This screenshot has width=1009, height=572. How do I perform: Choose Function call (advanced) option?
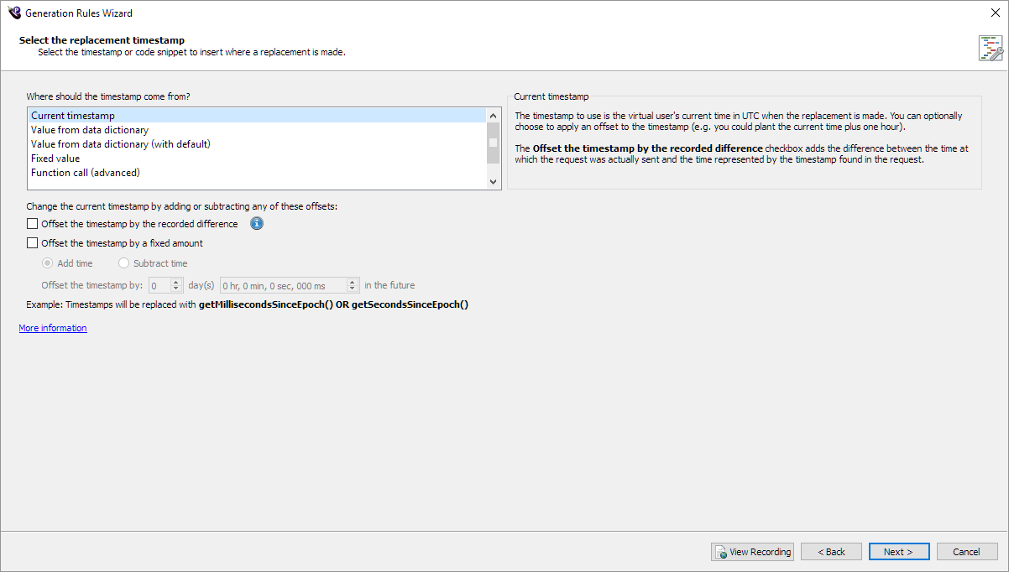pyautogui.click(x=85, y=173)
